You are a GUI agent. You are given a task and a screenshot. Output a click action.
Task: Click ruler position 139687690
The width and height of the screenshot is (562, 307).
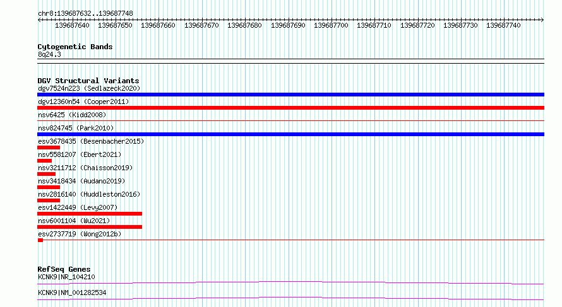tap(288, 25)
